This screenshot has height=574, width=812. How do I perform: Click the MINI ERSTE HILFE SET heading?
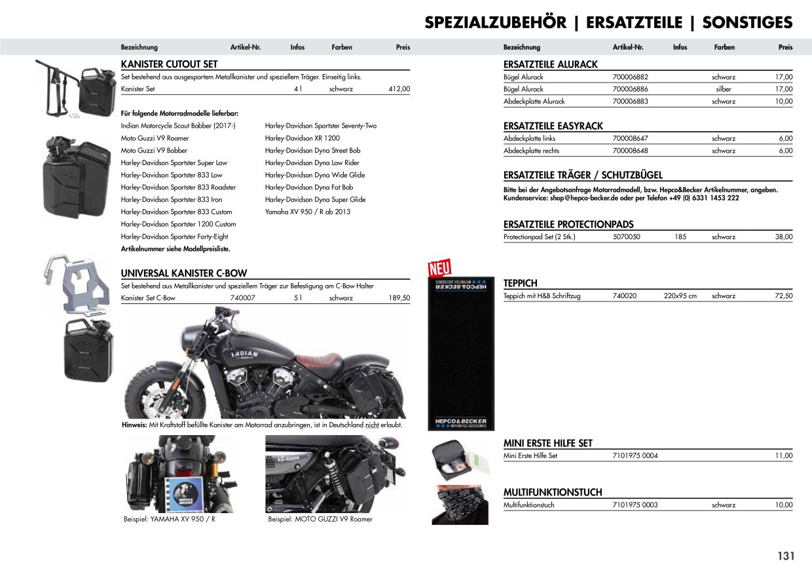click(x=548, y=443)
